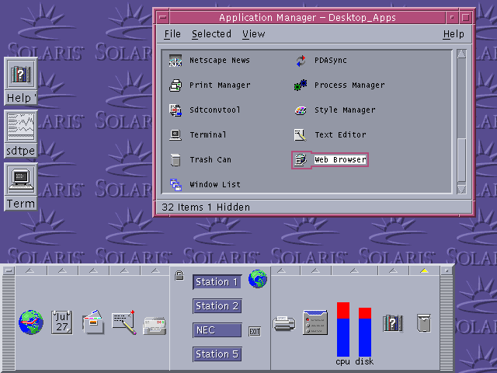This screenshot has width=497, height=373.
Task: Expand subpanel arrow above web globe icon
Action: [30, 270]
